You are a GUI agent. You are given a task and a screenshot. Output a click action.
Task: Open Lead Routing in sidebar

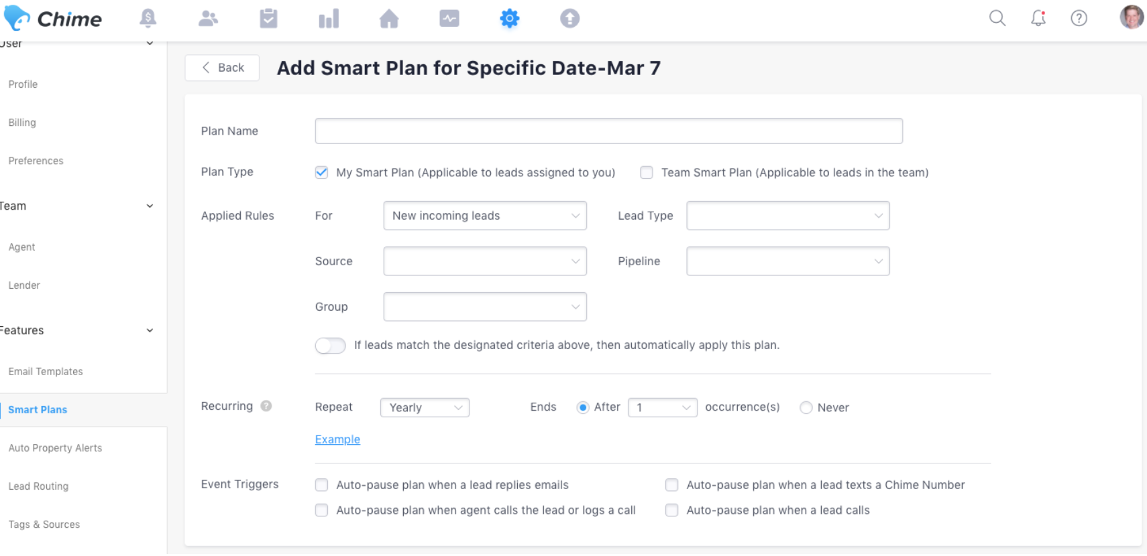point(38,486)
